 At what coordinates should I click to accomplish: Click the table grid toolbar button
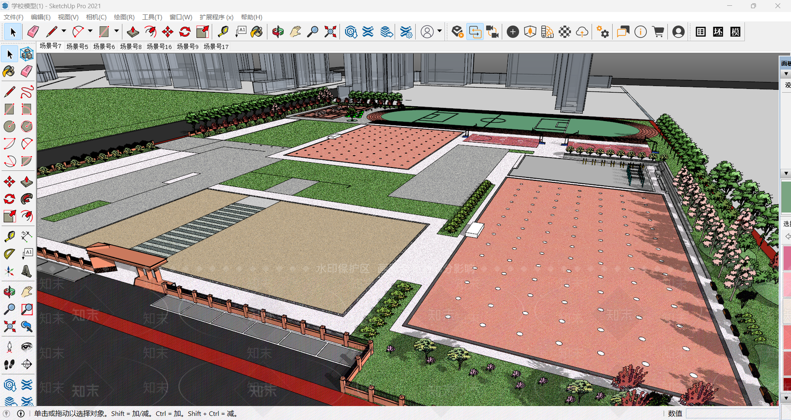701,32
